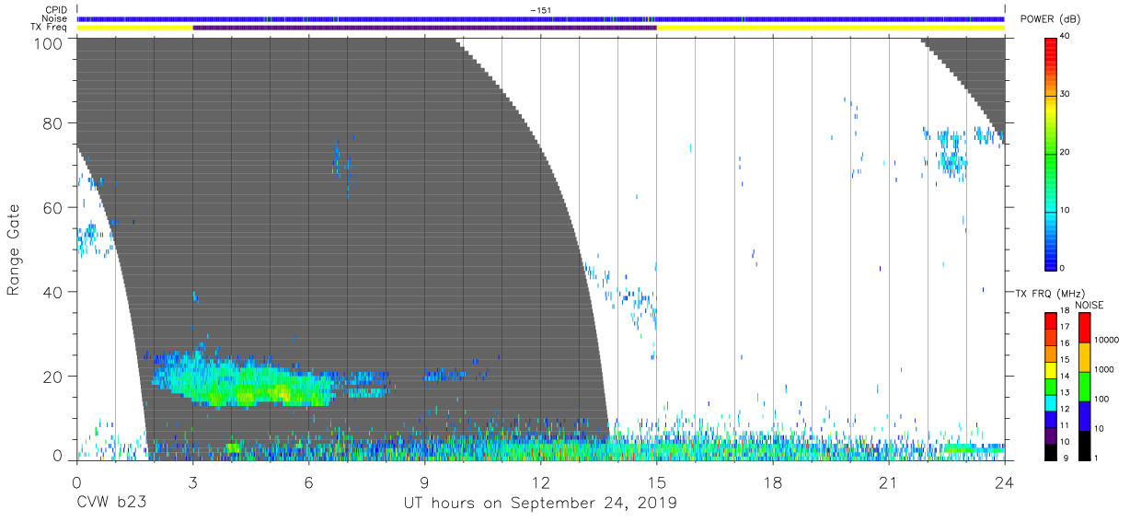Screen dimensions: 1130x522
Task: Click the purple segment of TX Freq strip
Action: click(424, 28)
